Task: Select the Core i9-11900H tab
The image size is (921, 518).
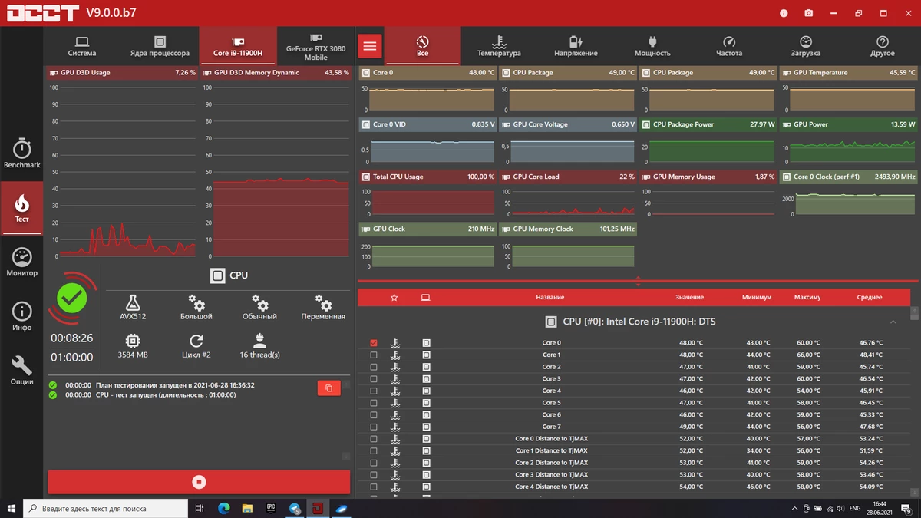Action: coord(238,46)
